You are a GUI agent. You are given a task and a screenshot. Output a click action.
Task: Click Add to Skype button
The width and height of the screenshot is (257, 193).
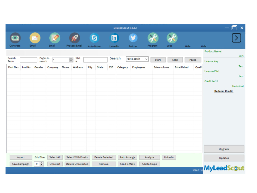click(x=149, y=164)
